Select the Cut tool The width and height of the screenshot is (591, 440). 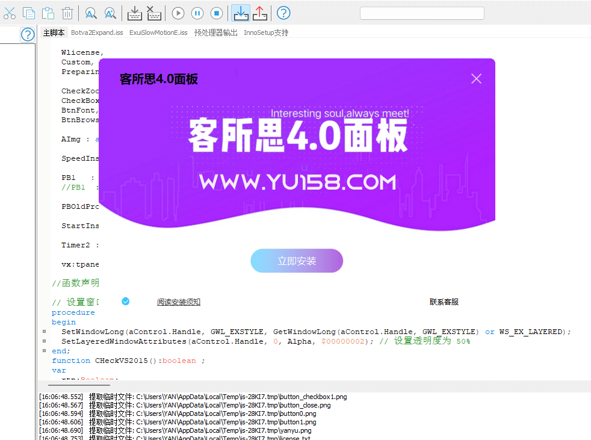tap(10, 13)
